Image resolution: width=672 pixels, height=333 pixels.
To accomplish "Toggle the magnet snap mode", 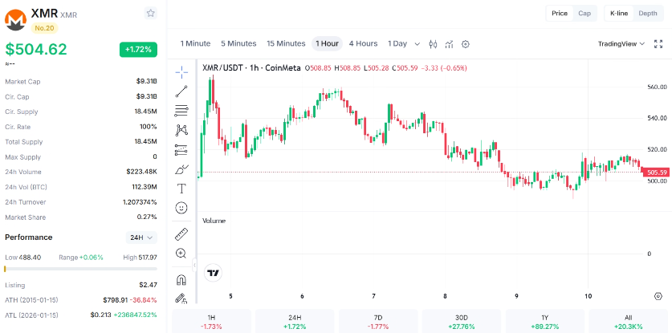I will tap(181, 280).
